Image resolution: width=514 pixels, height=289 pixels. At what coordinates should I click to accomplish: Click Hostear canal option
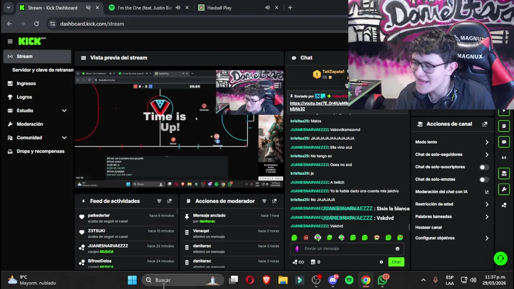click(428, 228)
